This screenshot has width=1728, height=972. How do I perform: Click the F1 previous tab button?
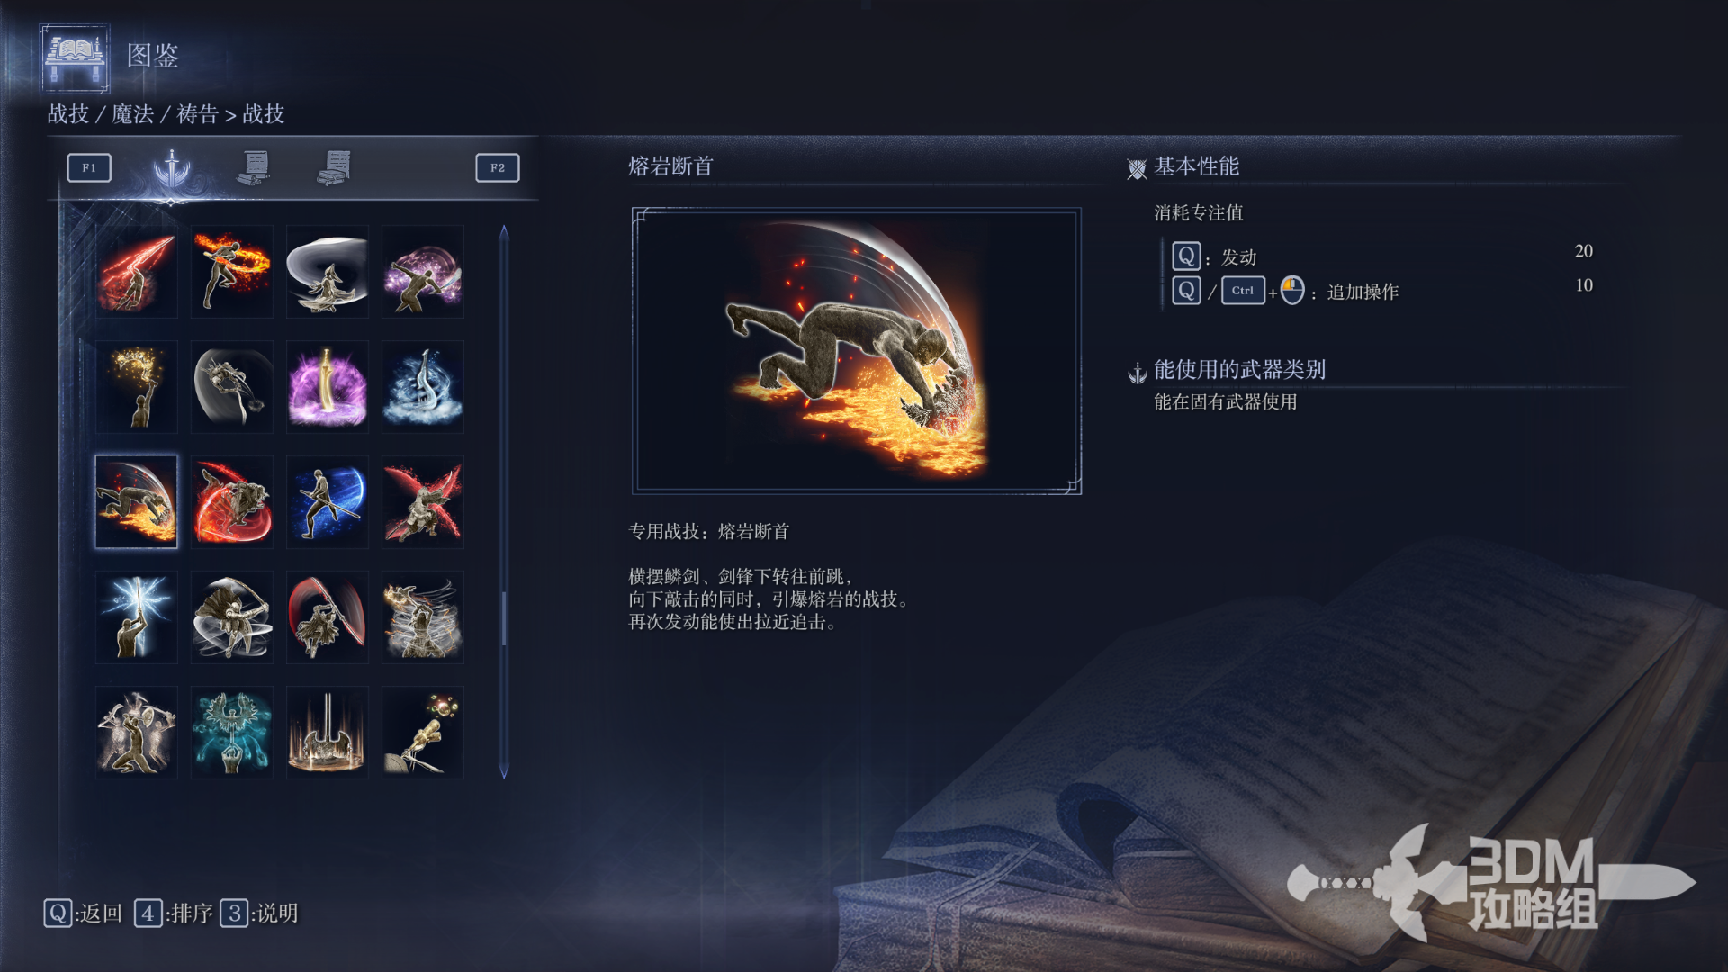click(x=89, y=168)
